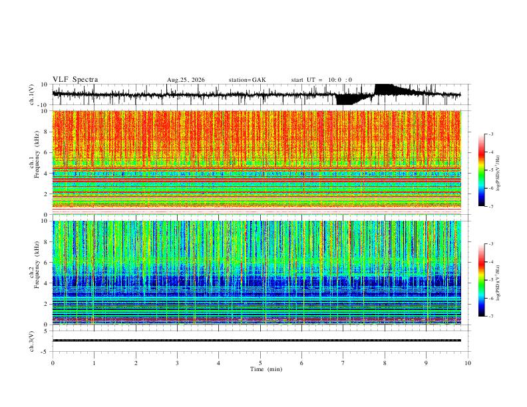
Task: Click time axis tick label "0"
Action: point(53,363)
